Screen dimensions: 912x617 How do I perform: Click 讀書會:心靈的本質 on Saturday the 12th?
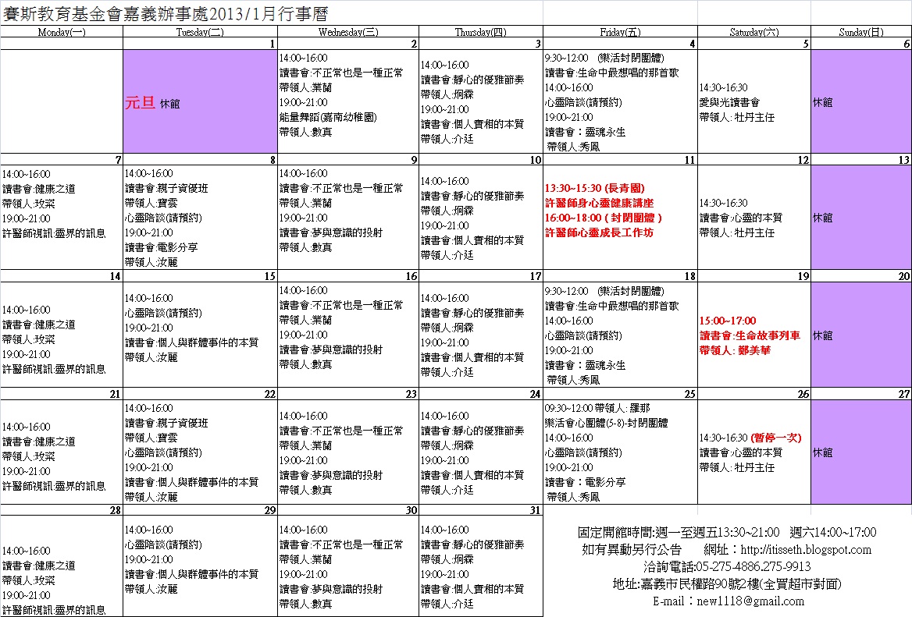[x=741, y=218]
